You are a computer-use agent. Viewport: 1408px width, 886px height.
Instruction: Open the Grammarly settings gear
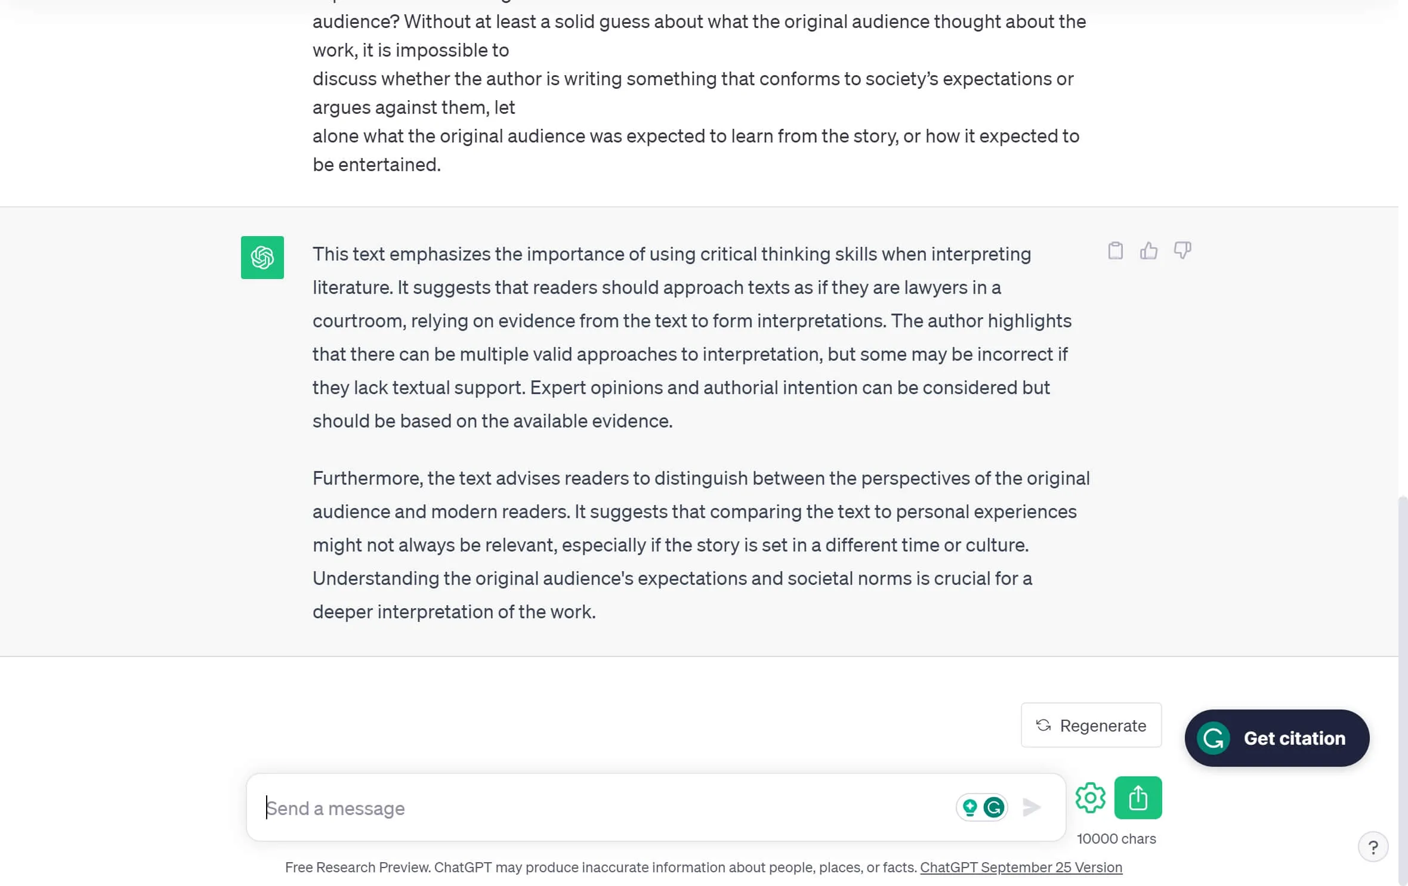pyautogui.click(x=1090, y=797)
